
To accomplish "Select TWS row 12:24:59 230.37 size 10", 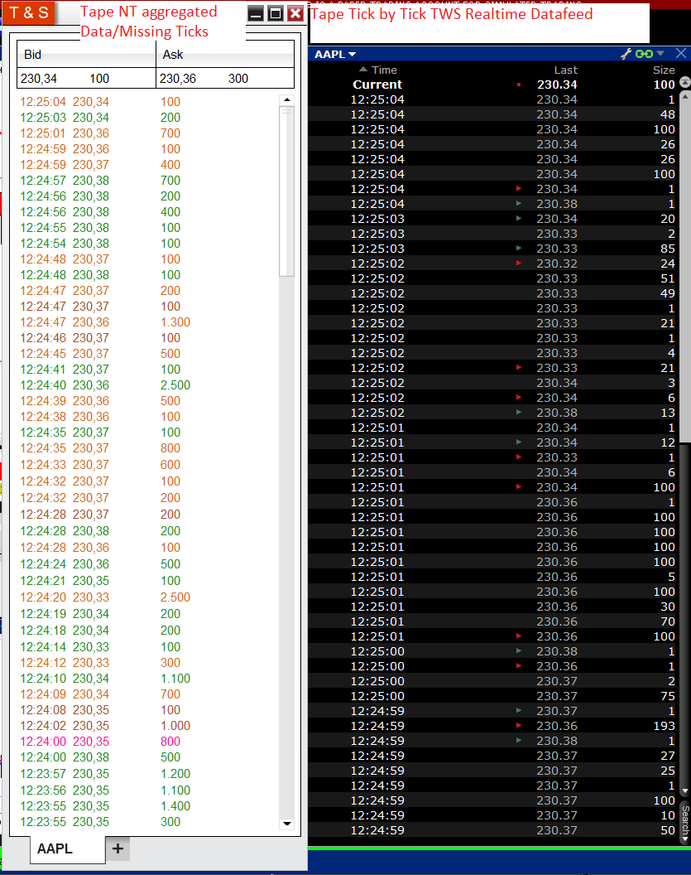I will 494,815.
